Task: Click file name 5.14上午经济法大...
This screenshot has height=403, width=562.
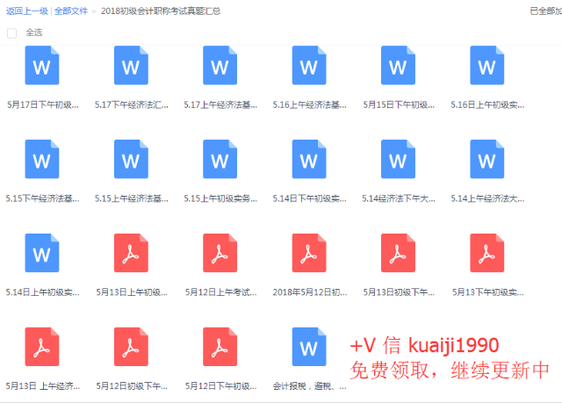Action: click(x=487, y=198)
